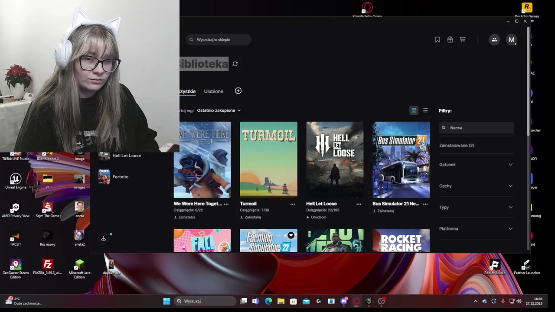This screenshot has height=312, width=555.
Task: Refresh the library with the sync icon
Action: pos(235,64)
